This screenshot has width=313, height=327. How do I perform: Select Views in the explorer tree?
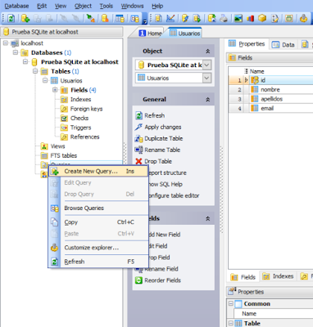(x=57, y=146)
